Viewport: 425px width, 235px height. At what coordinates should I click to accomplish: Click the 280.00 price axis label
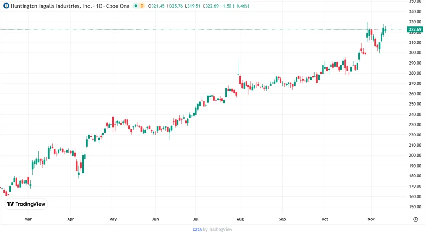[415, 73]
